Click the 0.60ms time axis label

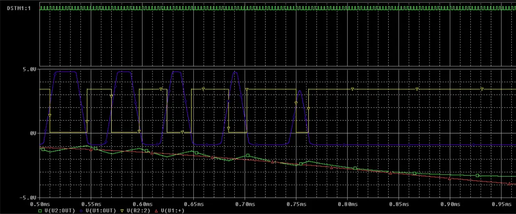(142, 203)
